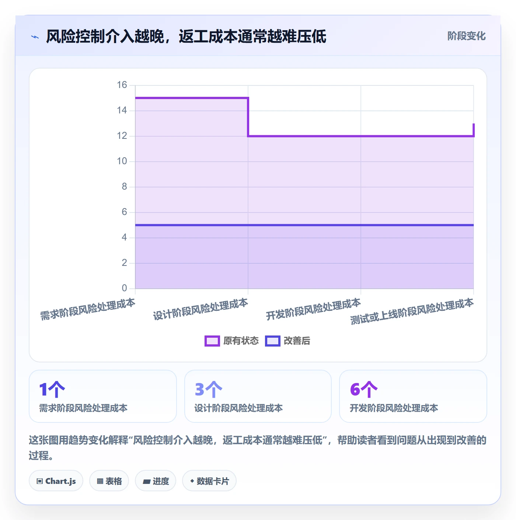Click the diamond icon in 数据卡片 chip
516x520 pixels.
(192, 481)
